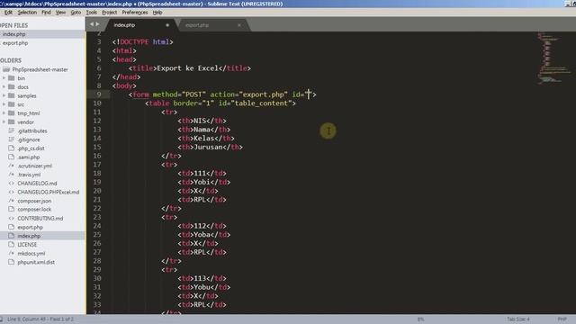Open the Selection menu
The width and height of the screenshot is (576, 324).
pyautogui.click(x=27, y=12)
